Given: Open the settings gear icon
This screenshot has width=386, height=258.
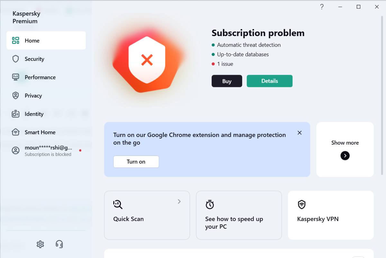Looking at the screenshot, I should (x=40, y=244).
